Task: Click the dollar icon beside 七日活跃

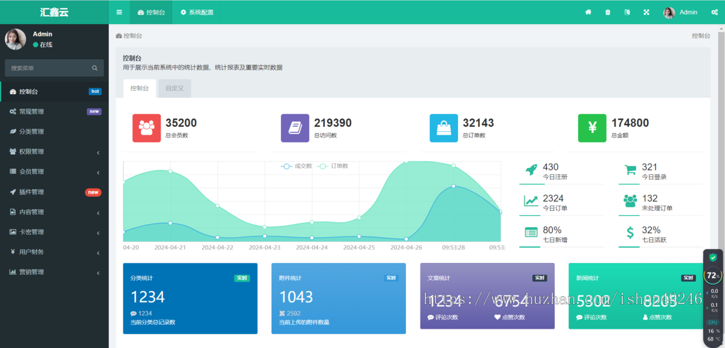Action: point(630,233)
